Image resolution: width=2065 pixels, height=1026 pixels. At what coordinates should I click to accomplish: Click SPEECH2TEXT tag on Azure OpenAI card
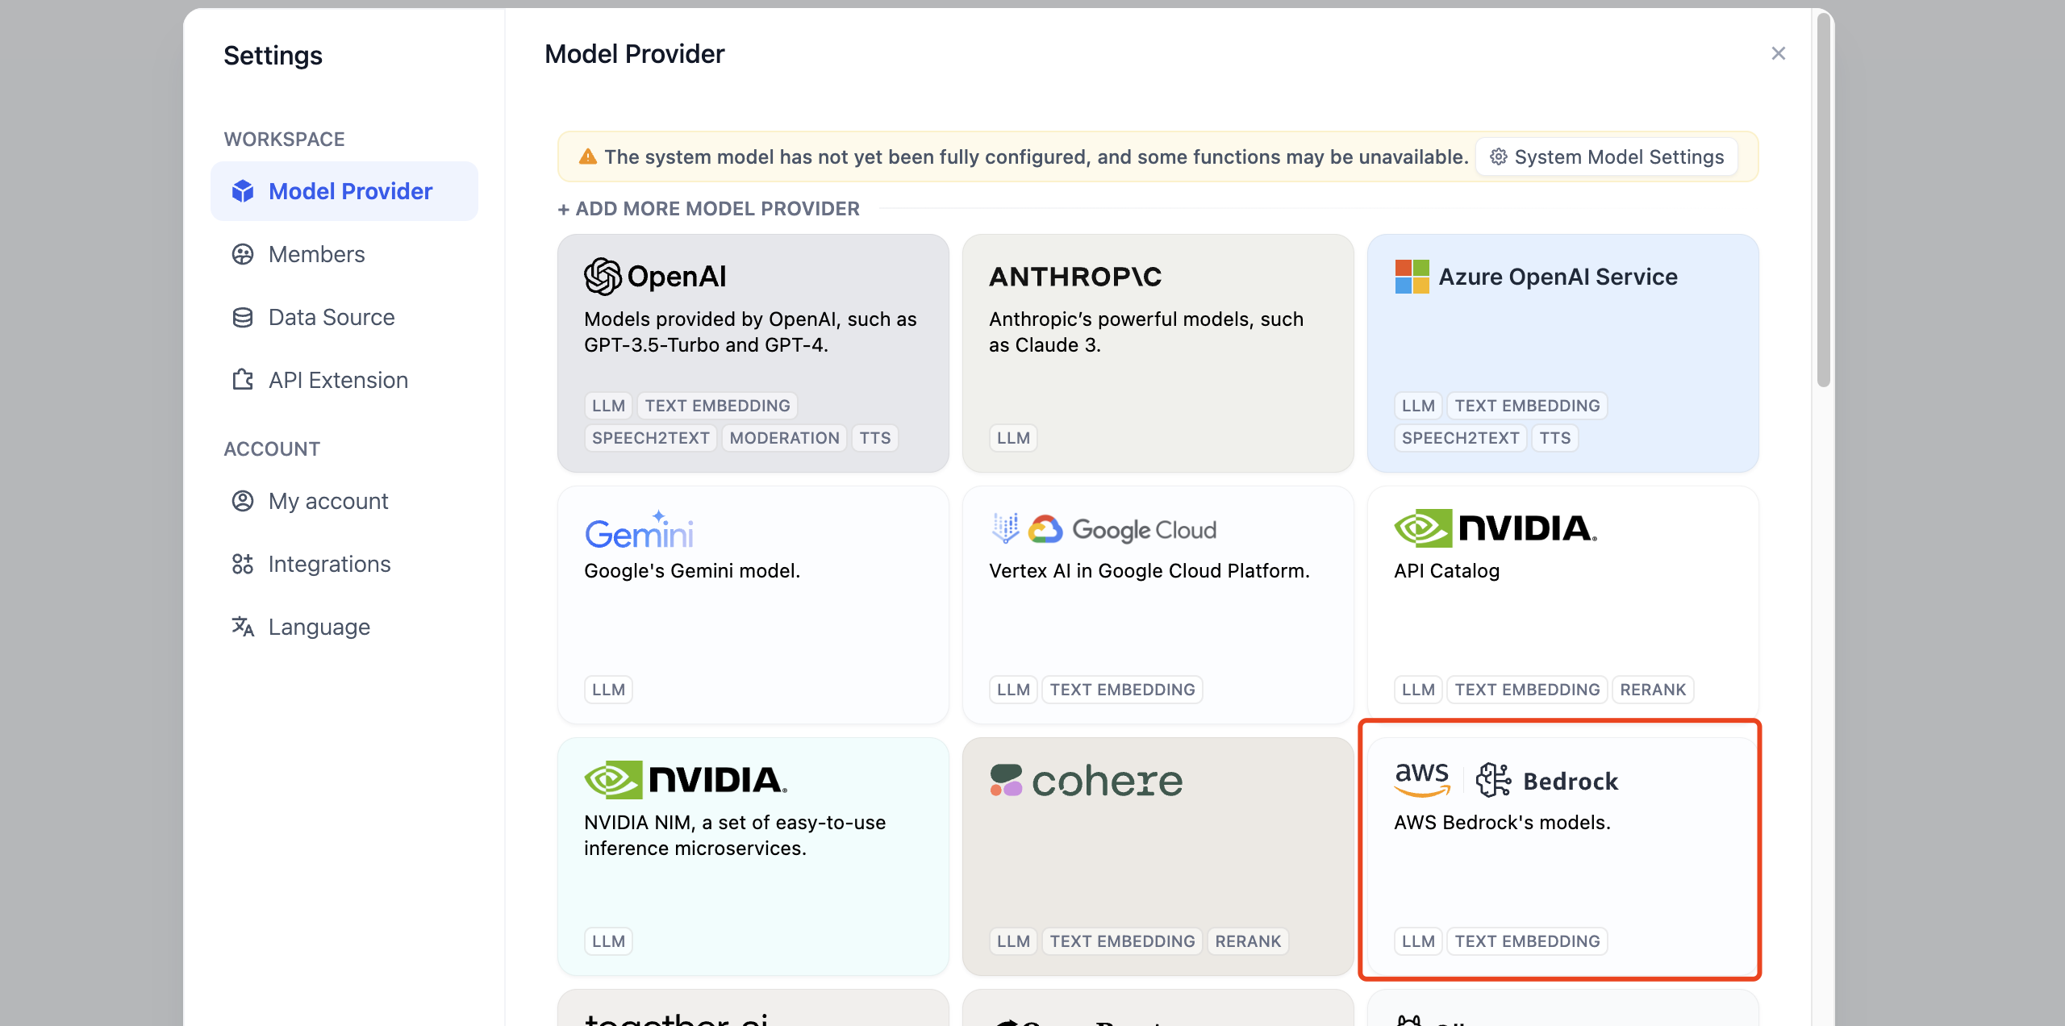coord(1460,438)
